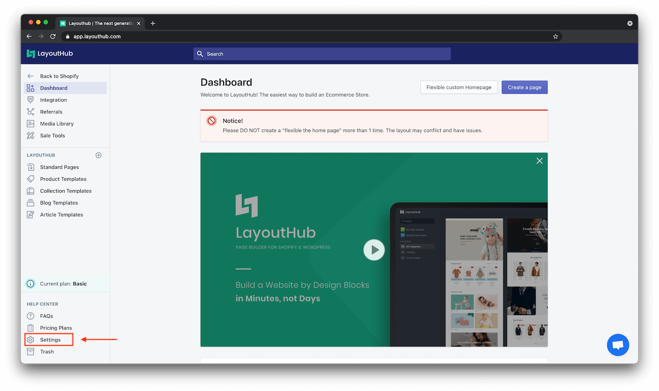659x391 pixels.
Task: Open a new browser tab
Action: point(153,23)
